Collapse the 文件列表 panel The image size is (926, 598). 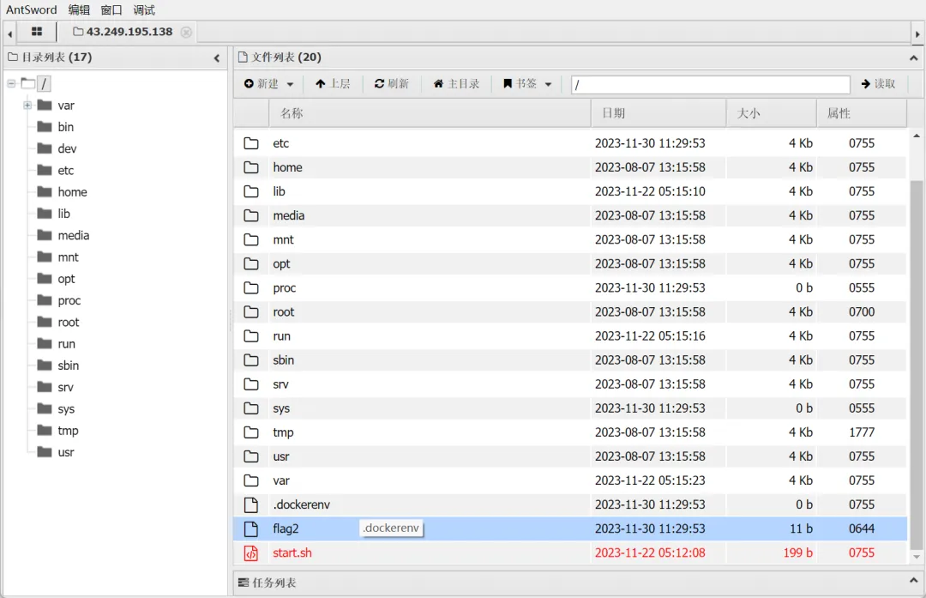tap(914, 57)
